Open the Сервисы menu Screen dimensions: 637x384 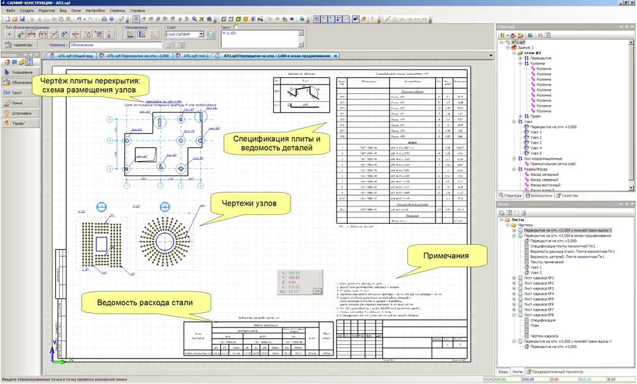(x=117, y=11)
